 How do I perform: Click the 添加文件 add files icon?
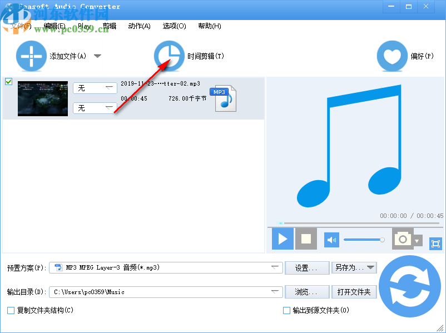[x=31, y=56]
